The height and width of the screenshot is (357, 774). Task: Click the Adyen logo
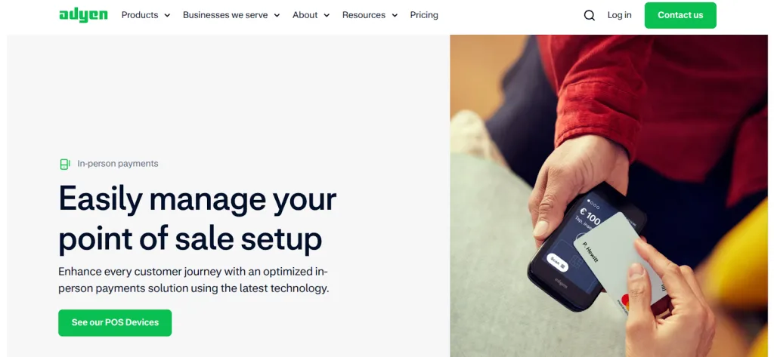pos(83,15)
